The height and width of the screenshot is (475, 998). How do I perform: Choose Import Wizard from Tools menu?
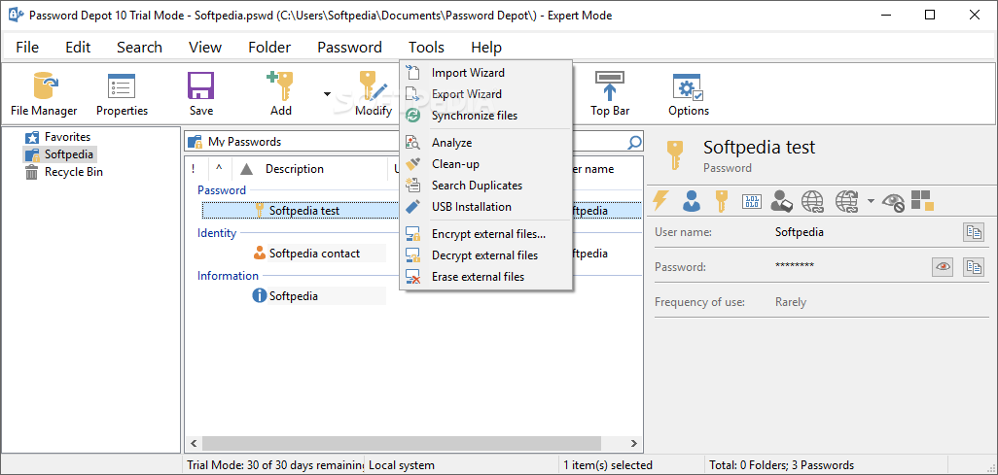coord(486,73)
